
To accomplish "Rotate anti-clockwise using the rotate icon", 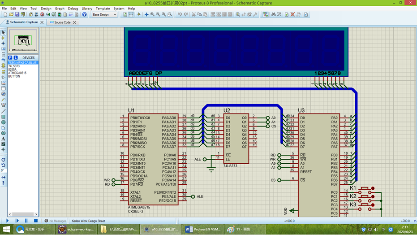I will click(x=3, y=165).
